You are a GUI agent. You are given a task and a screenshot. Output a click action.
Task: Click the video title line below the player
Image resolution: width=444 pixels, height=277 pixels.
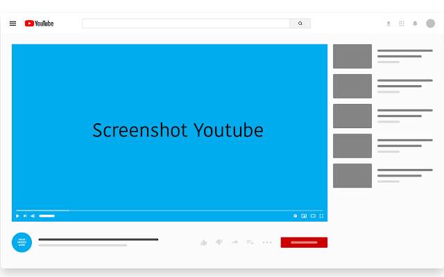point(99,240)
